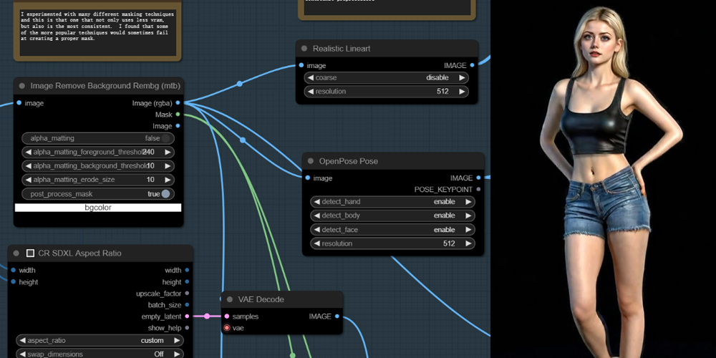Image resolution: width=716 pixels, height=358 pixels.
Task: Switch detect_body to the next option
Action: (x=468, y=215)
